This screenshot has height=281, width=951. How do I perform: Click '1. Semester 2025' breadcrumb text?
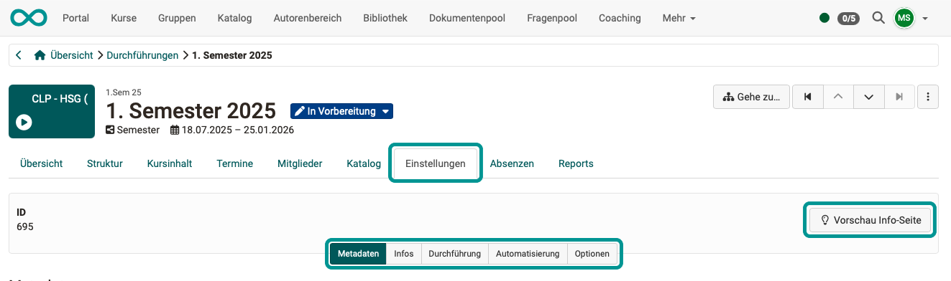tap(232, 55)
